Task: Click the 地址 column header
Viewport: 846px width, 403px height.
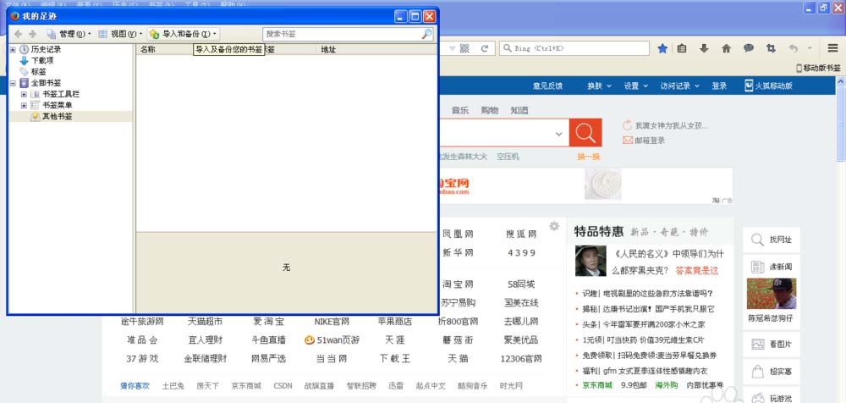Action: 328,50
